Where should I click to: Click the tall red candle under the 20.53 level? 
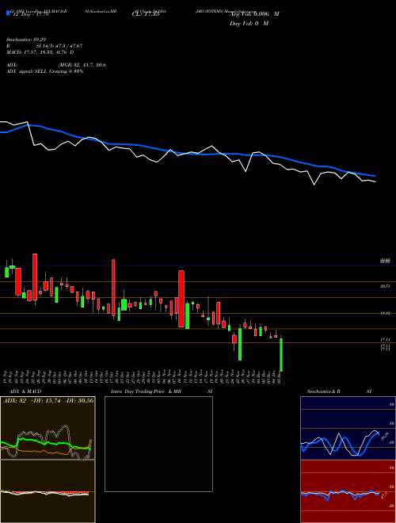(x=181, y=299)
